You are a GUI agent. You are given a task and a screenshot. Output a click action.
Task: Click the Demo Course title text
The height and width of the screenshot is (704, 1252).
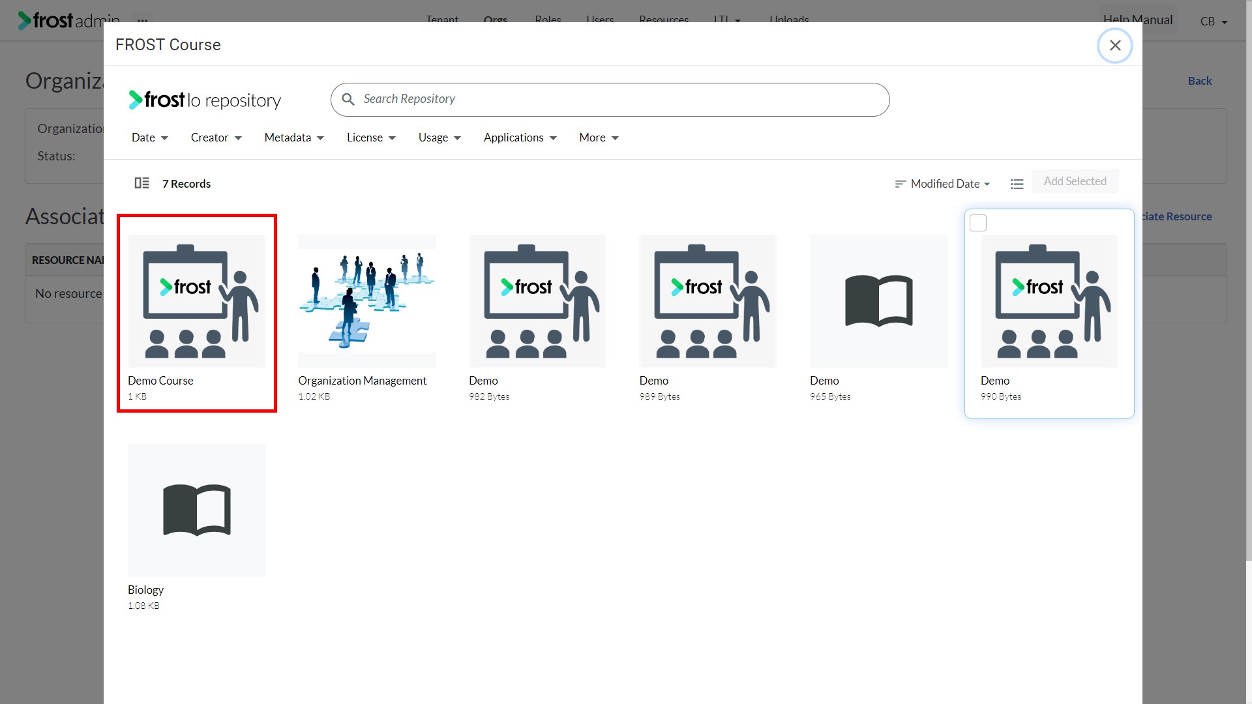[160, 381]
